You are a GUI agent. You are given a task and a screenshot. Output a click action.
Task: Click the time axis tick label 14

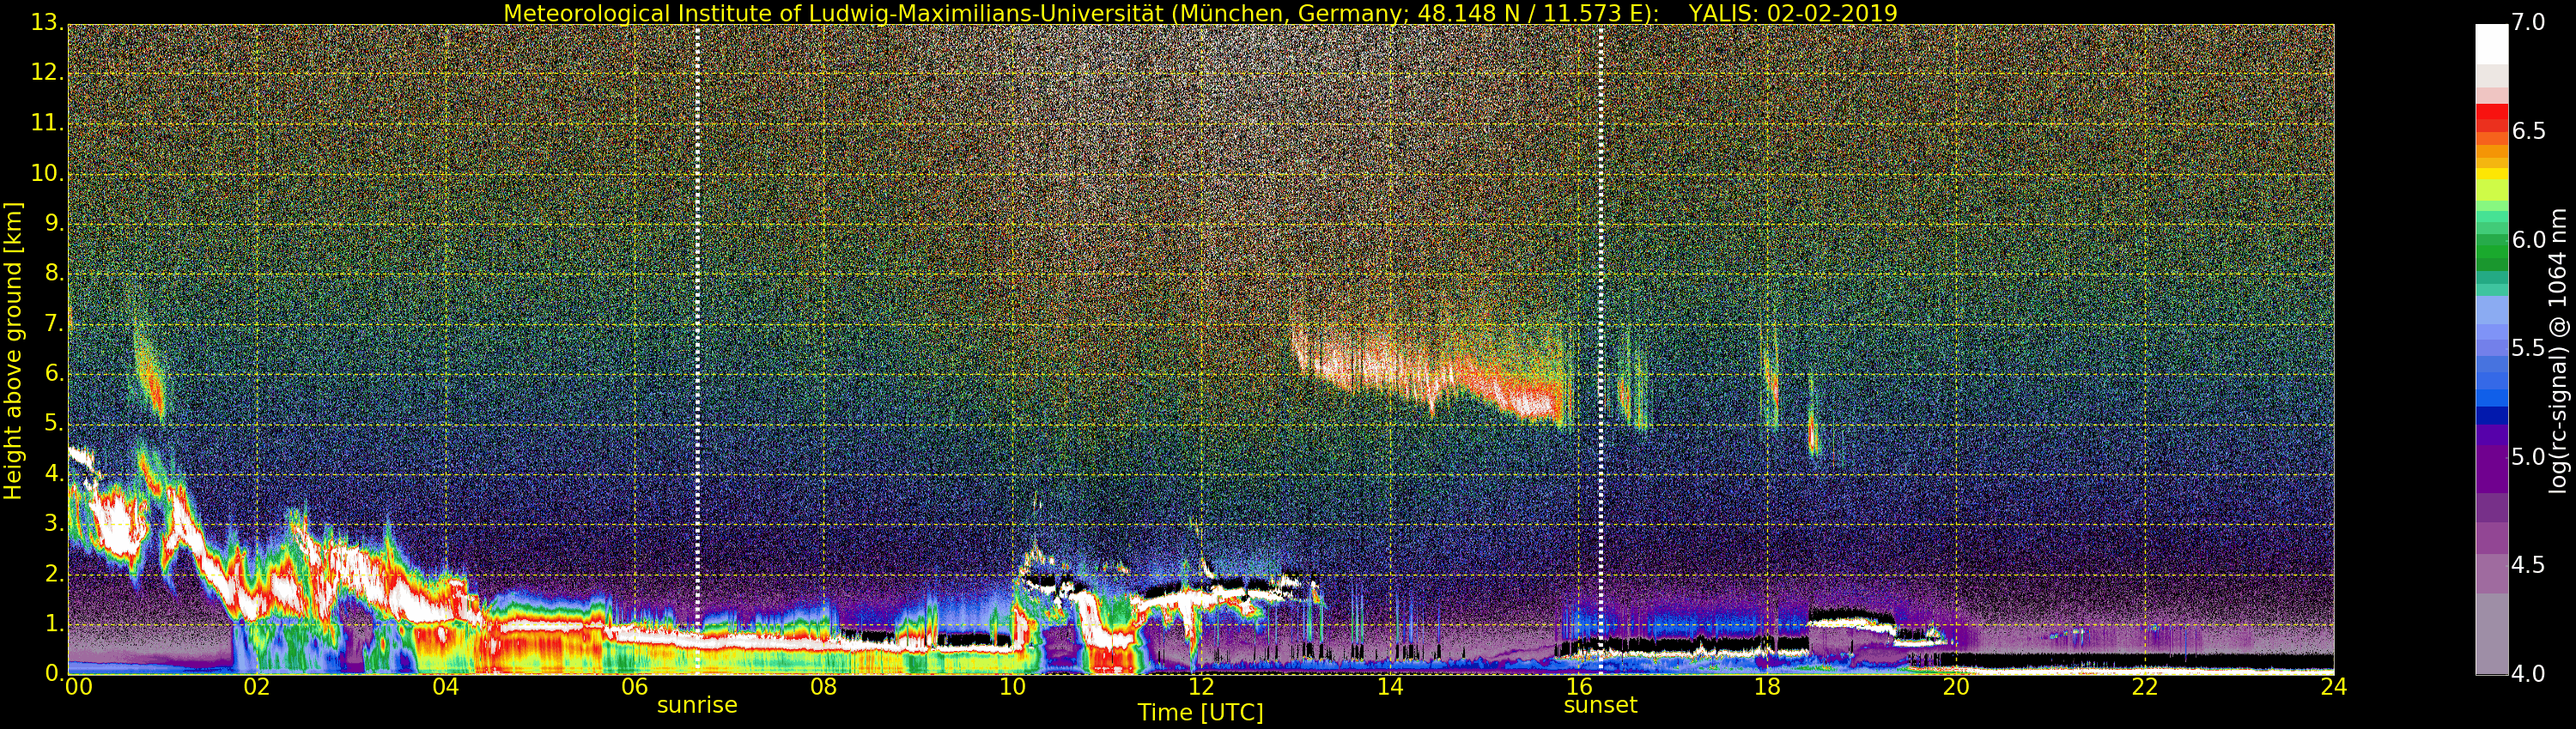1390,687
